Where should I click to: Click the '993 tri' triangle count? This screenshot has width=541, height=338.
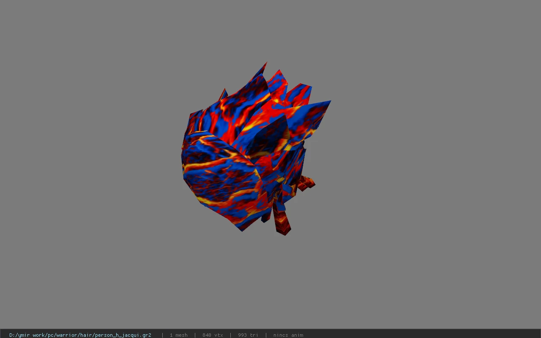[x=248, y=335]
